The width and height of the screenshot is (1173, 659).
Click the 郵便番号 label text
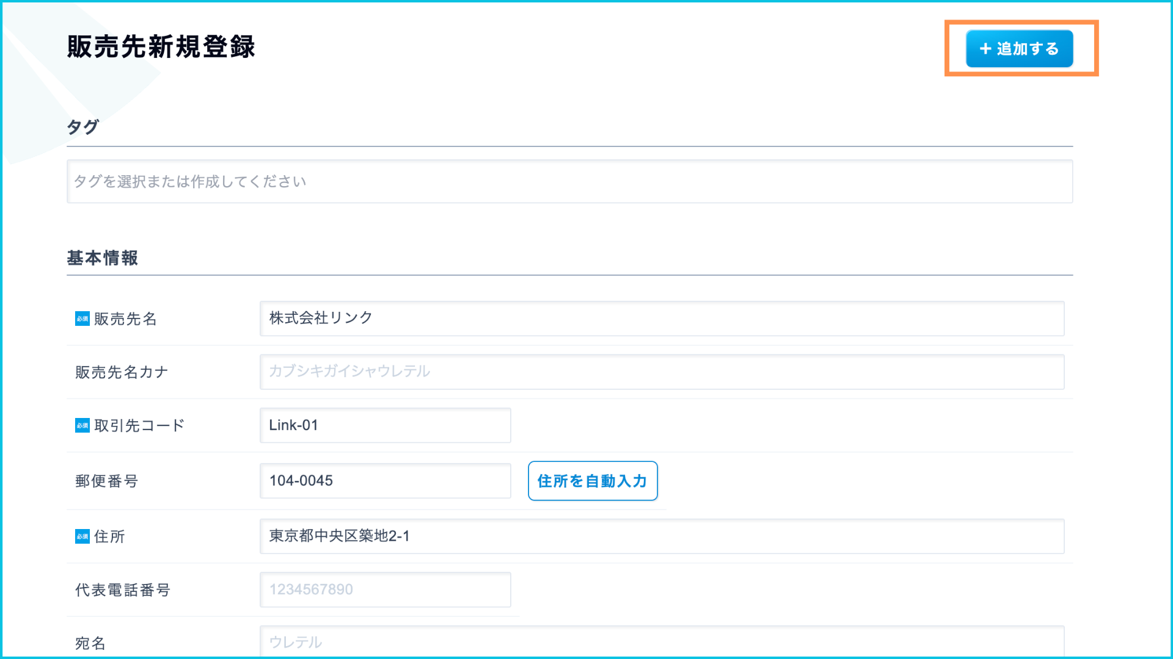tap(107, 481)
